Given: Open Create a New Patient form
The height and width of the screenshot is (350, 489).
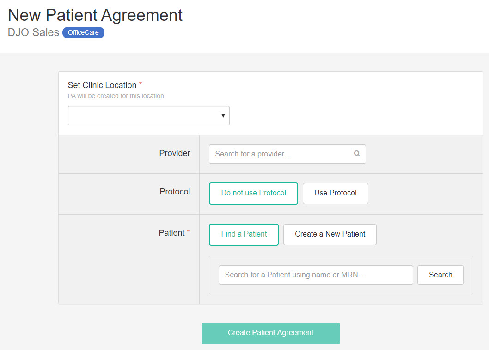Looking at the screenshot, I should click(x=330, y=234).
